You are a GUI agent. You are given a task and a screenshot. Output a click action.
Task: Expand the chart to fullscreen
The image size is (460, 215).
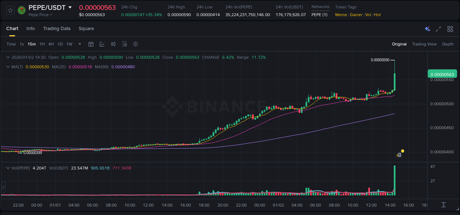439,29
